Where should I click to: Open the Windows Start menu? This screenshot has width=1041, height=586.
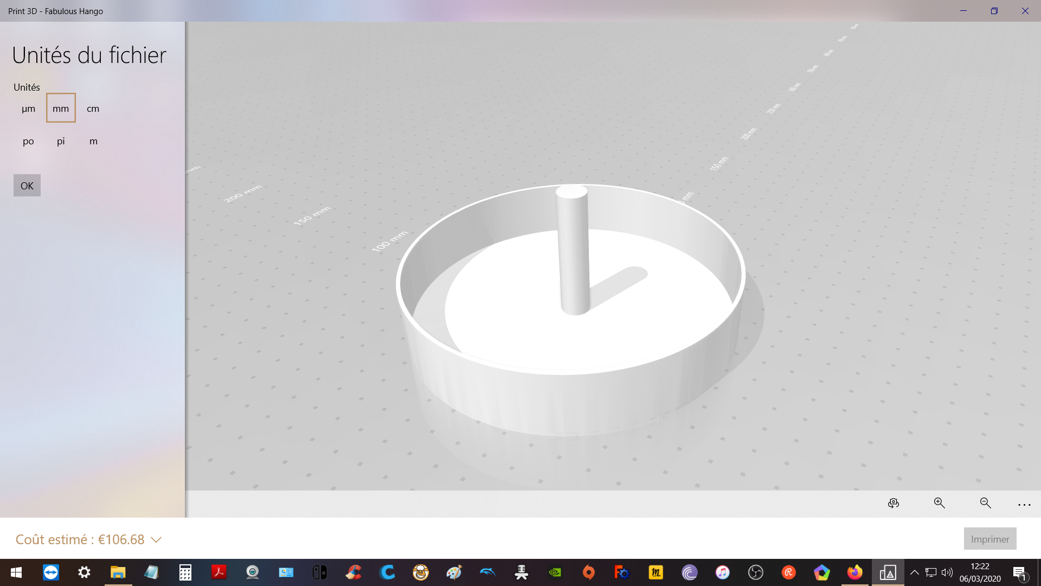coord(16,572)
